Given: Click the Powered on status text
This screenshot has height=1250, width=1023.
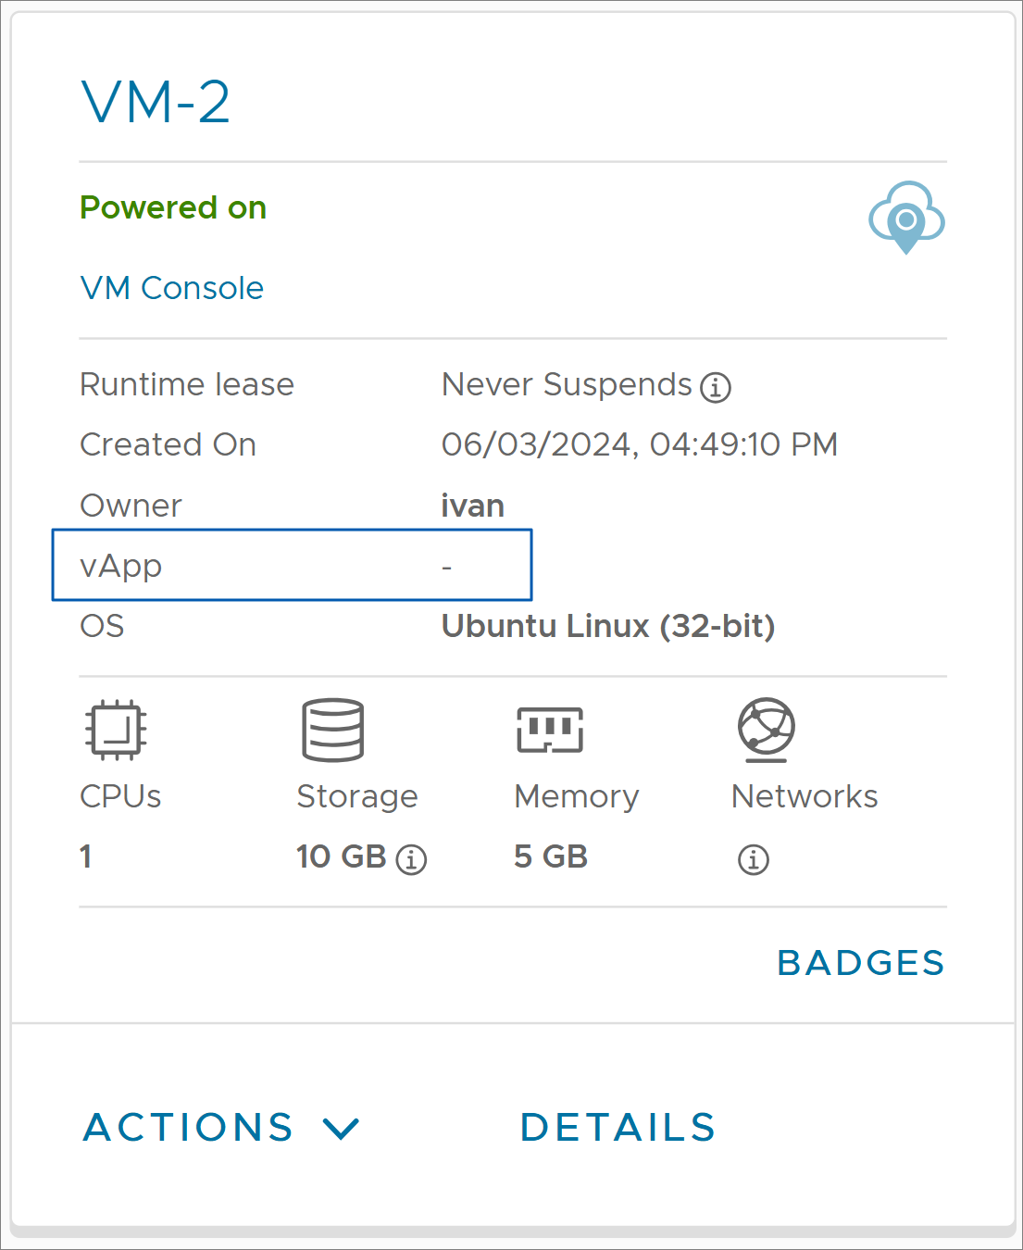Looking at the screenshot, I should pyautogui.click(x=173, y=207).
